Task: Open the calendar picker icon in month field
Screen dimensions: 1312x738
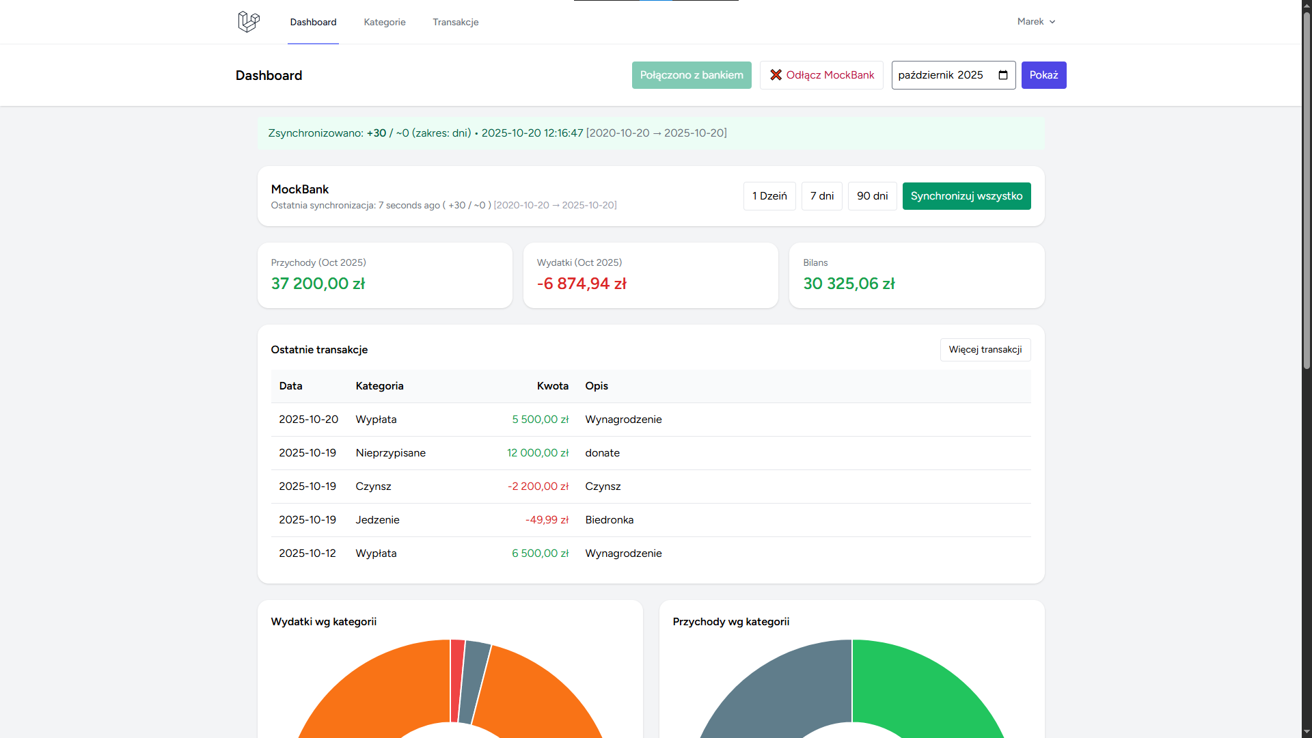Action: pos(1003,75)
